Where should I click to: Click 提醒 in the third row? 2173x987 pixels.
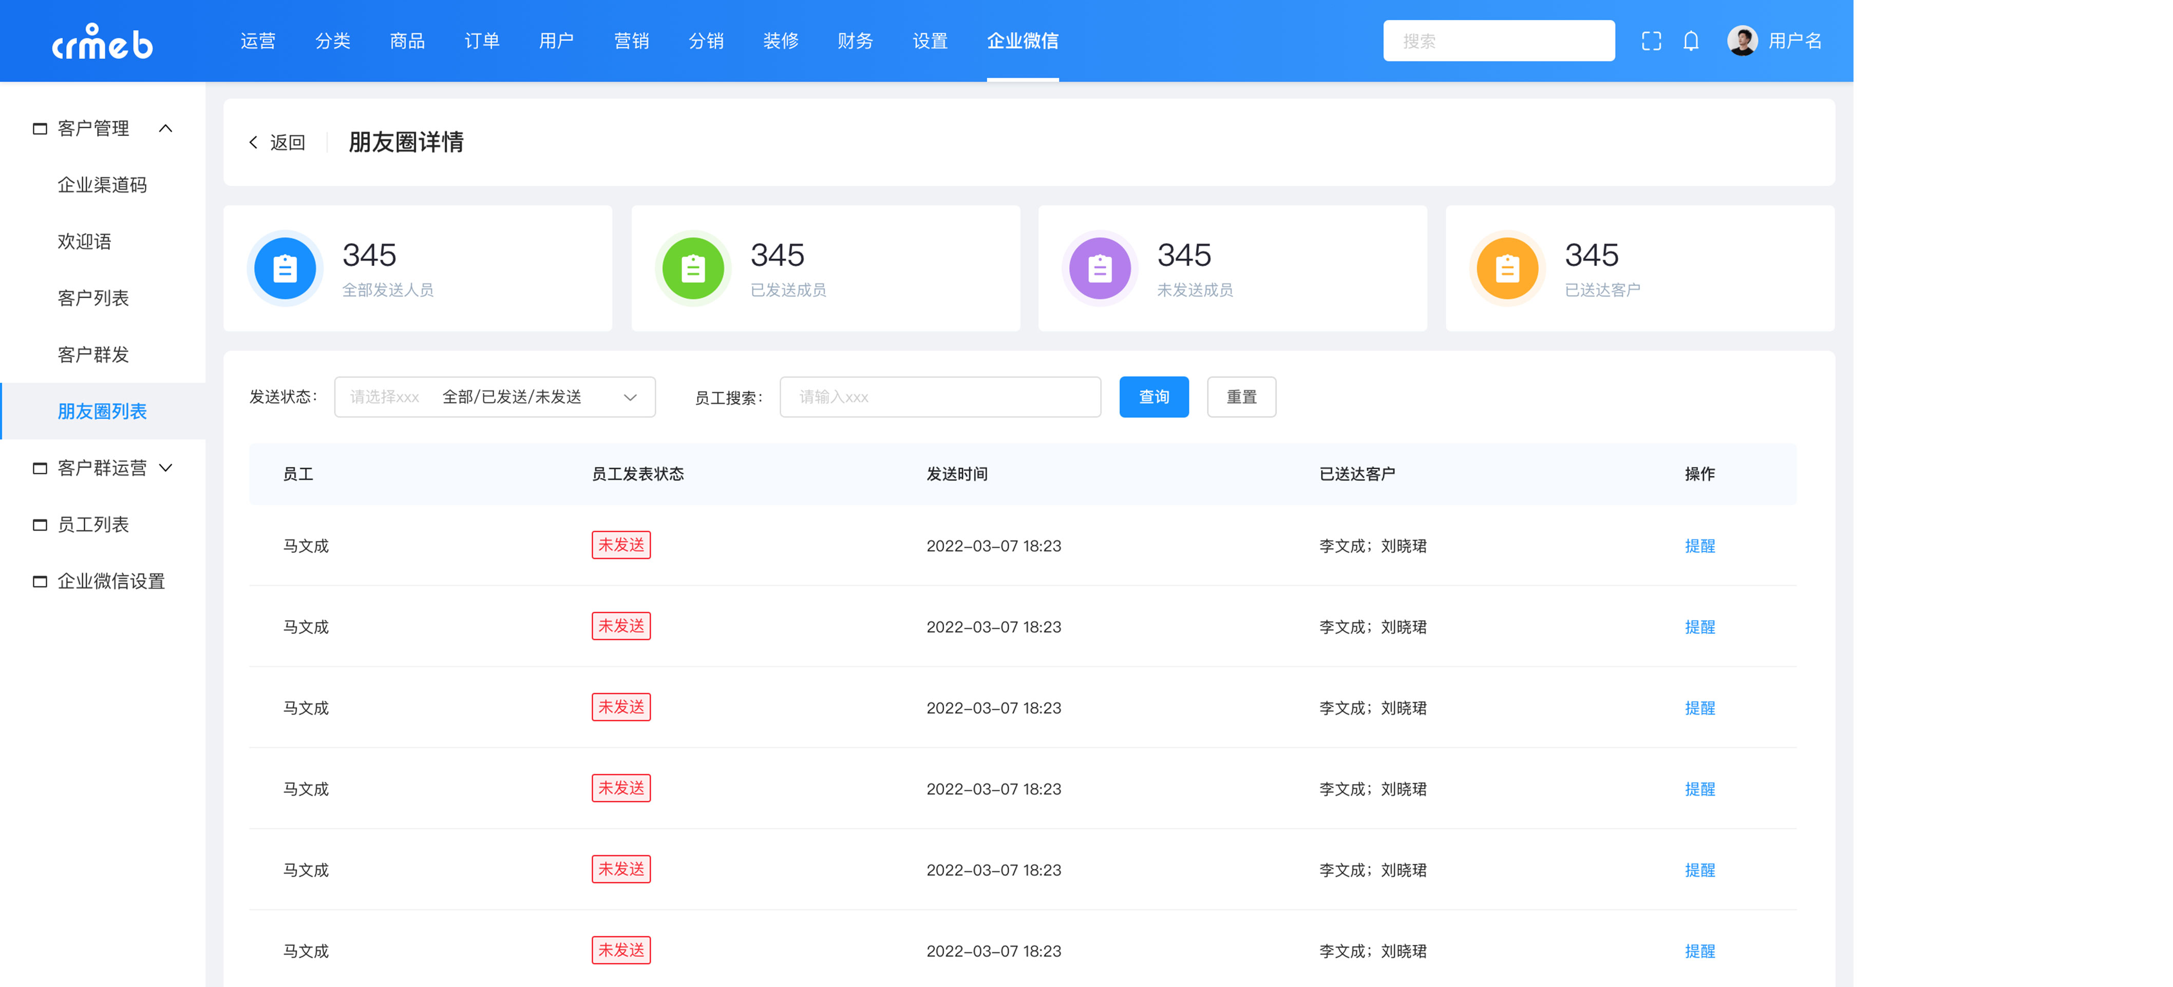point(1700,708)
